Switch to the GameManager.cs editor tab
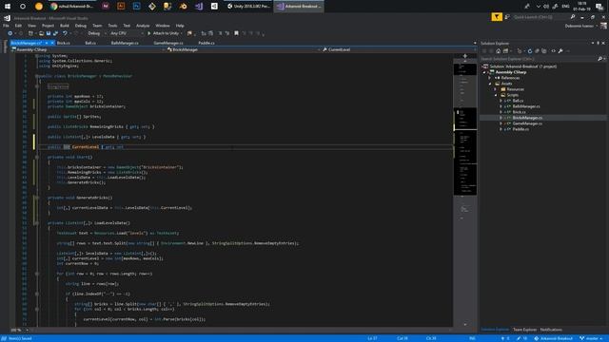This screenshot has height=342, width=609. point(168,43)
